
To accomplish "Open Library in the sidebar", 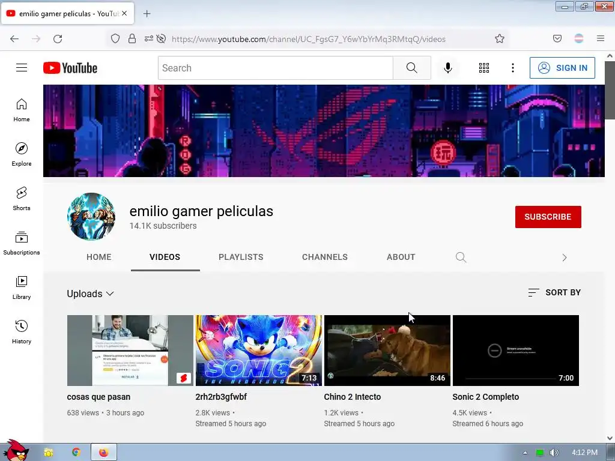I will pyautogui.click(x=22, y=288).
